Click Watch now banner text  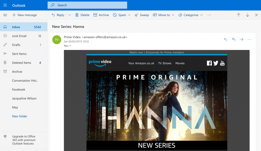tap(157, 52)
